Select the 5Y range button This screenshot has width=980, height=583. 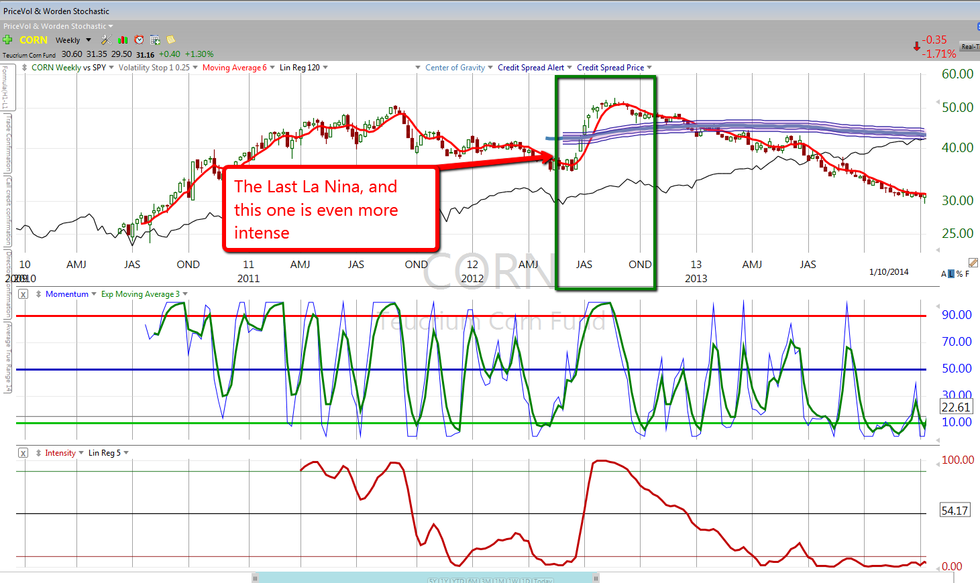(433, 580)
